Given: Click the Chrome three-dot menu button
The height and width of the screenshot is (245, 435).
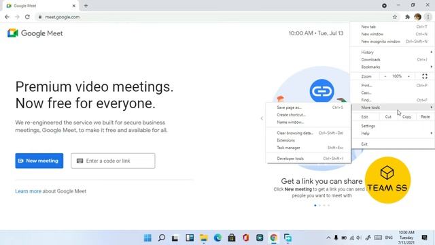Looking at the screenshot, I should point(428,17).
